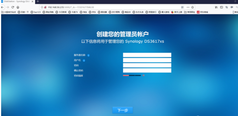Click the browser forward arrow
The image size is (238, 116).
pos(8,7)
